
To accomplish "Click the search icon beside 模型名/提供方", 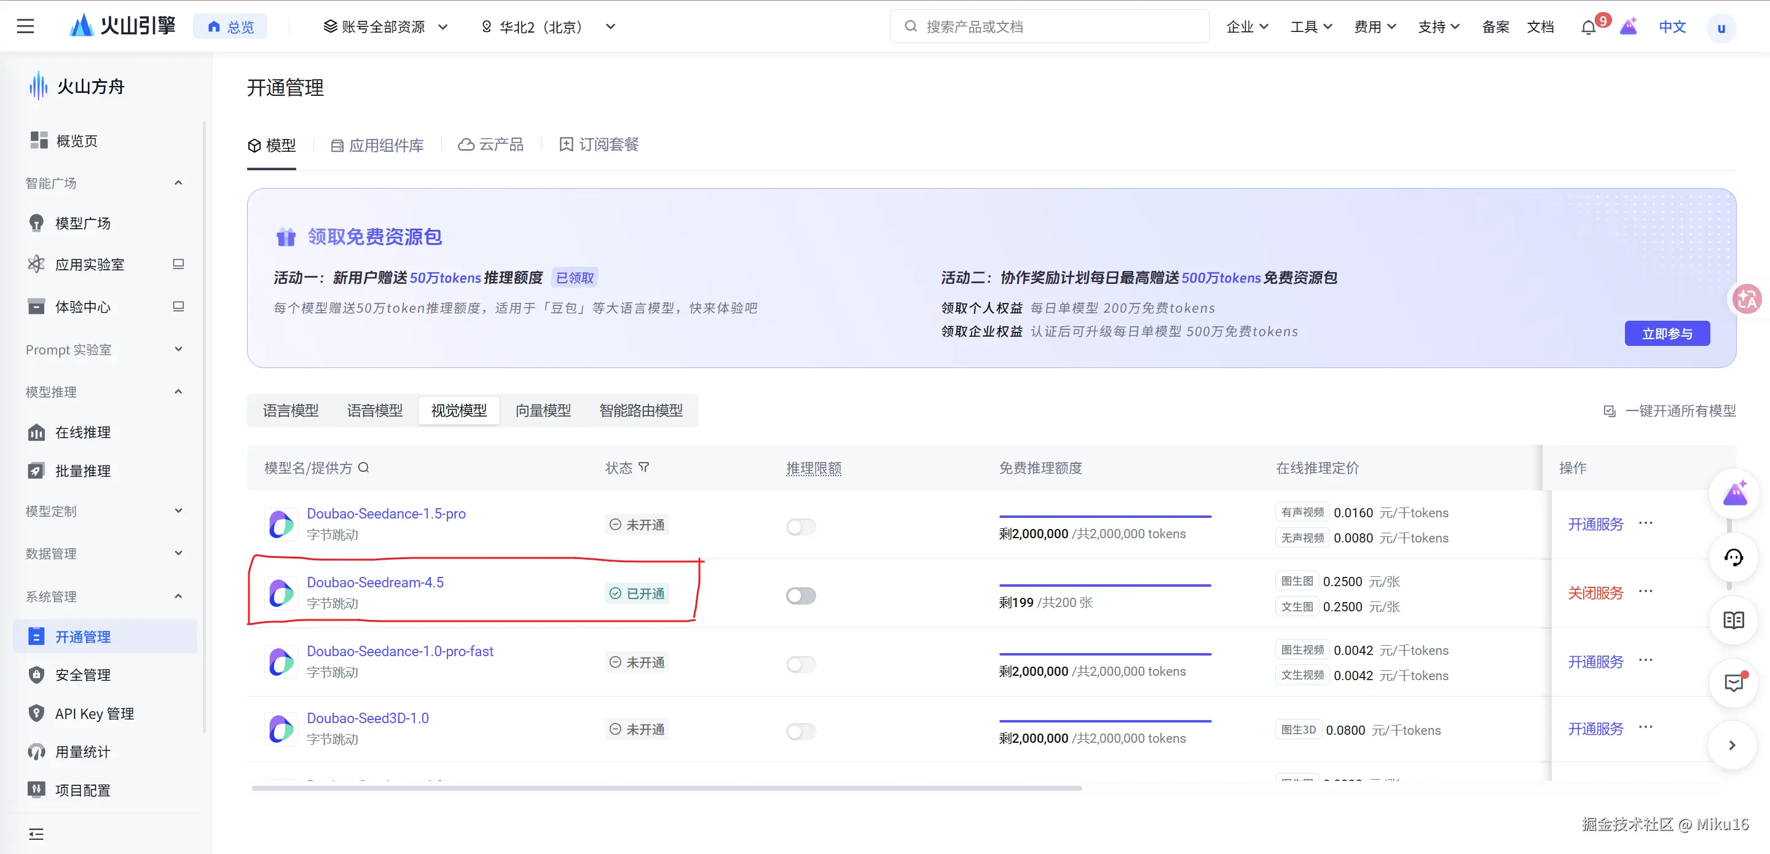I will pyautogui.click(x=364, y=468).
